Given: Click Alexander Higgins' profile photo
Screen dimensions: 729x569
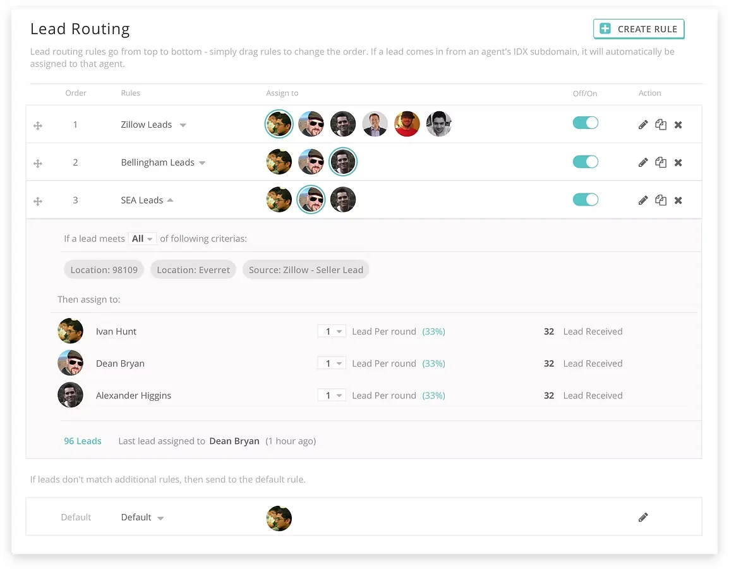Looking at the screenshot, I should pos(70,395).
